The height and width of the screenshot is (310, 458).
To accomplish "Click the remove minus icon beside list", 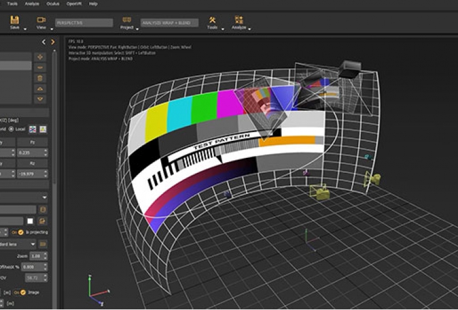I will coord(40,68).
